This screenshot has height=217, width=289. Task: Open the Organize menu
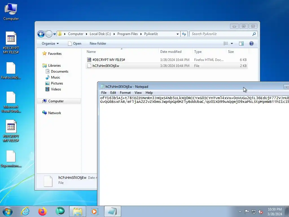tap(50, 44)
